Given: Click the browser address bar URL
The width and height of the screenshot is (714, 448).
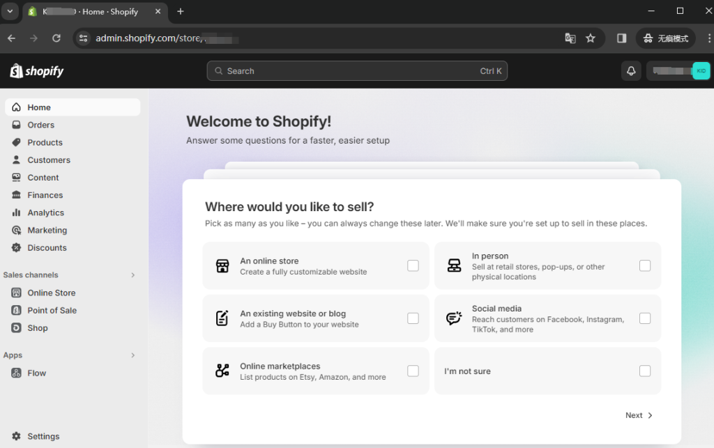Looking at the screenshot, I should point(167,38).
